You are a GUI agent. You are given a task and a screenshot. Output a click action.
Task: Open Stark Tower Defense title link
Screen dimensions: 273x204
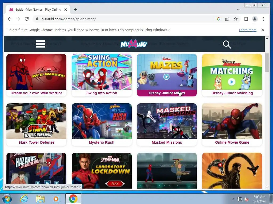(x=36, y=142)
